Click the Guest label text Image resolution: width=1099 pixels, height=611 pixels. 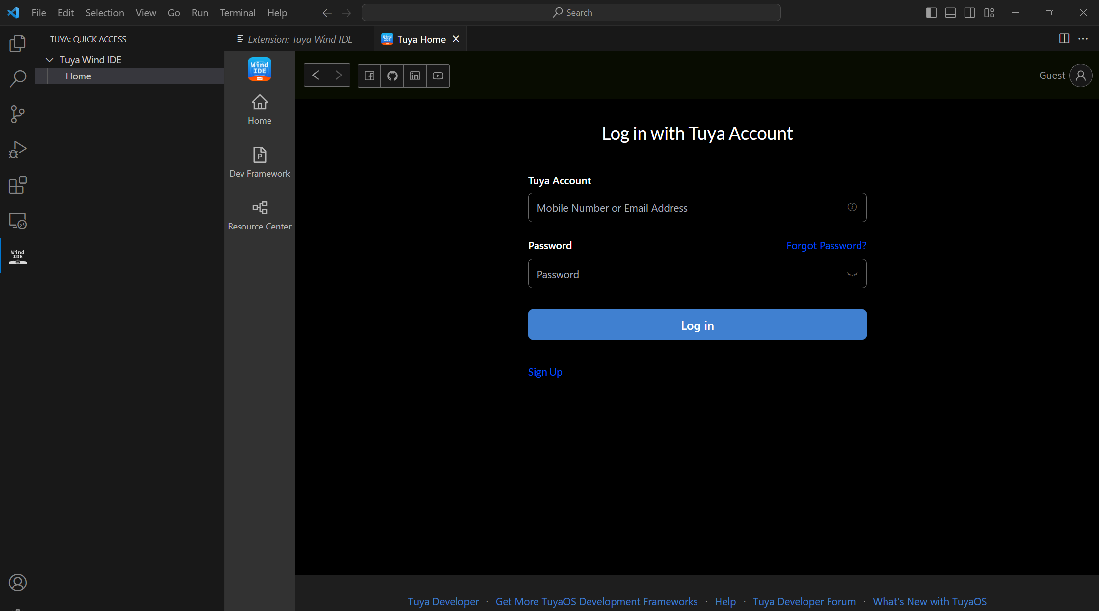click(x=1052, y=76)
